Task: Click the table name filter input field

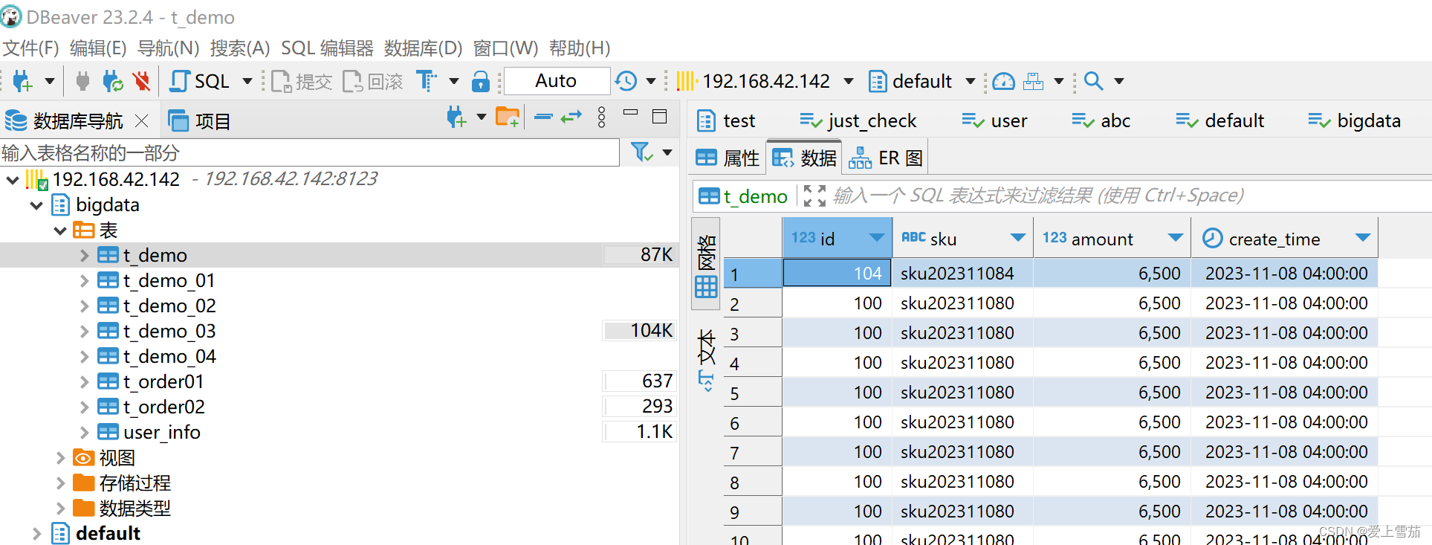Action: [x=310, y=153]
